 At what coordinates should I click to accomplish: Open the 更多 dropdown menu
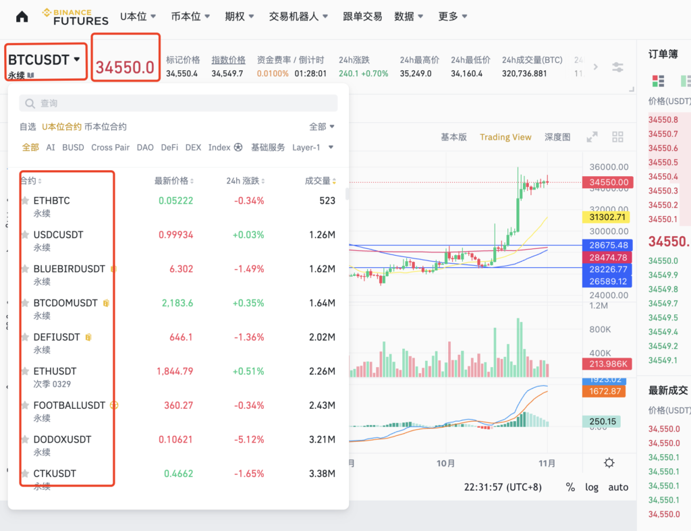click(x=453, y=16)
